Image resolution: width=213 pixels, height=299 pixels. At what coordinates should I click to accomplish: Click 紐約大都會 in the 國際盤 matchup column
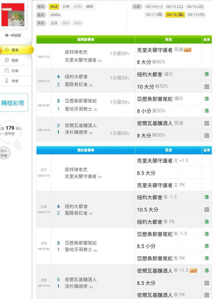(x=76, y=77)
